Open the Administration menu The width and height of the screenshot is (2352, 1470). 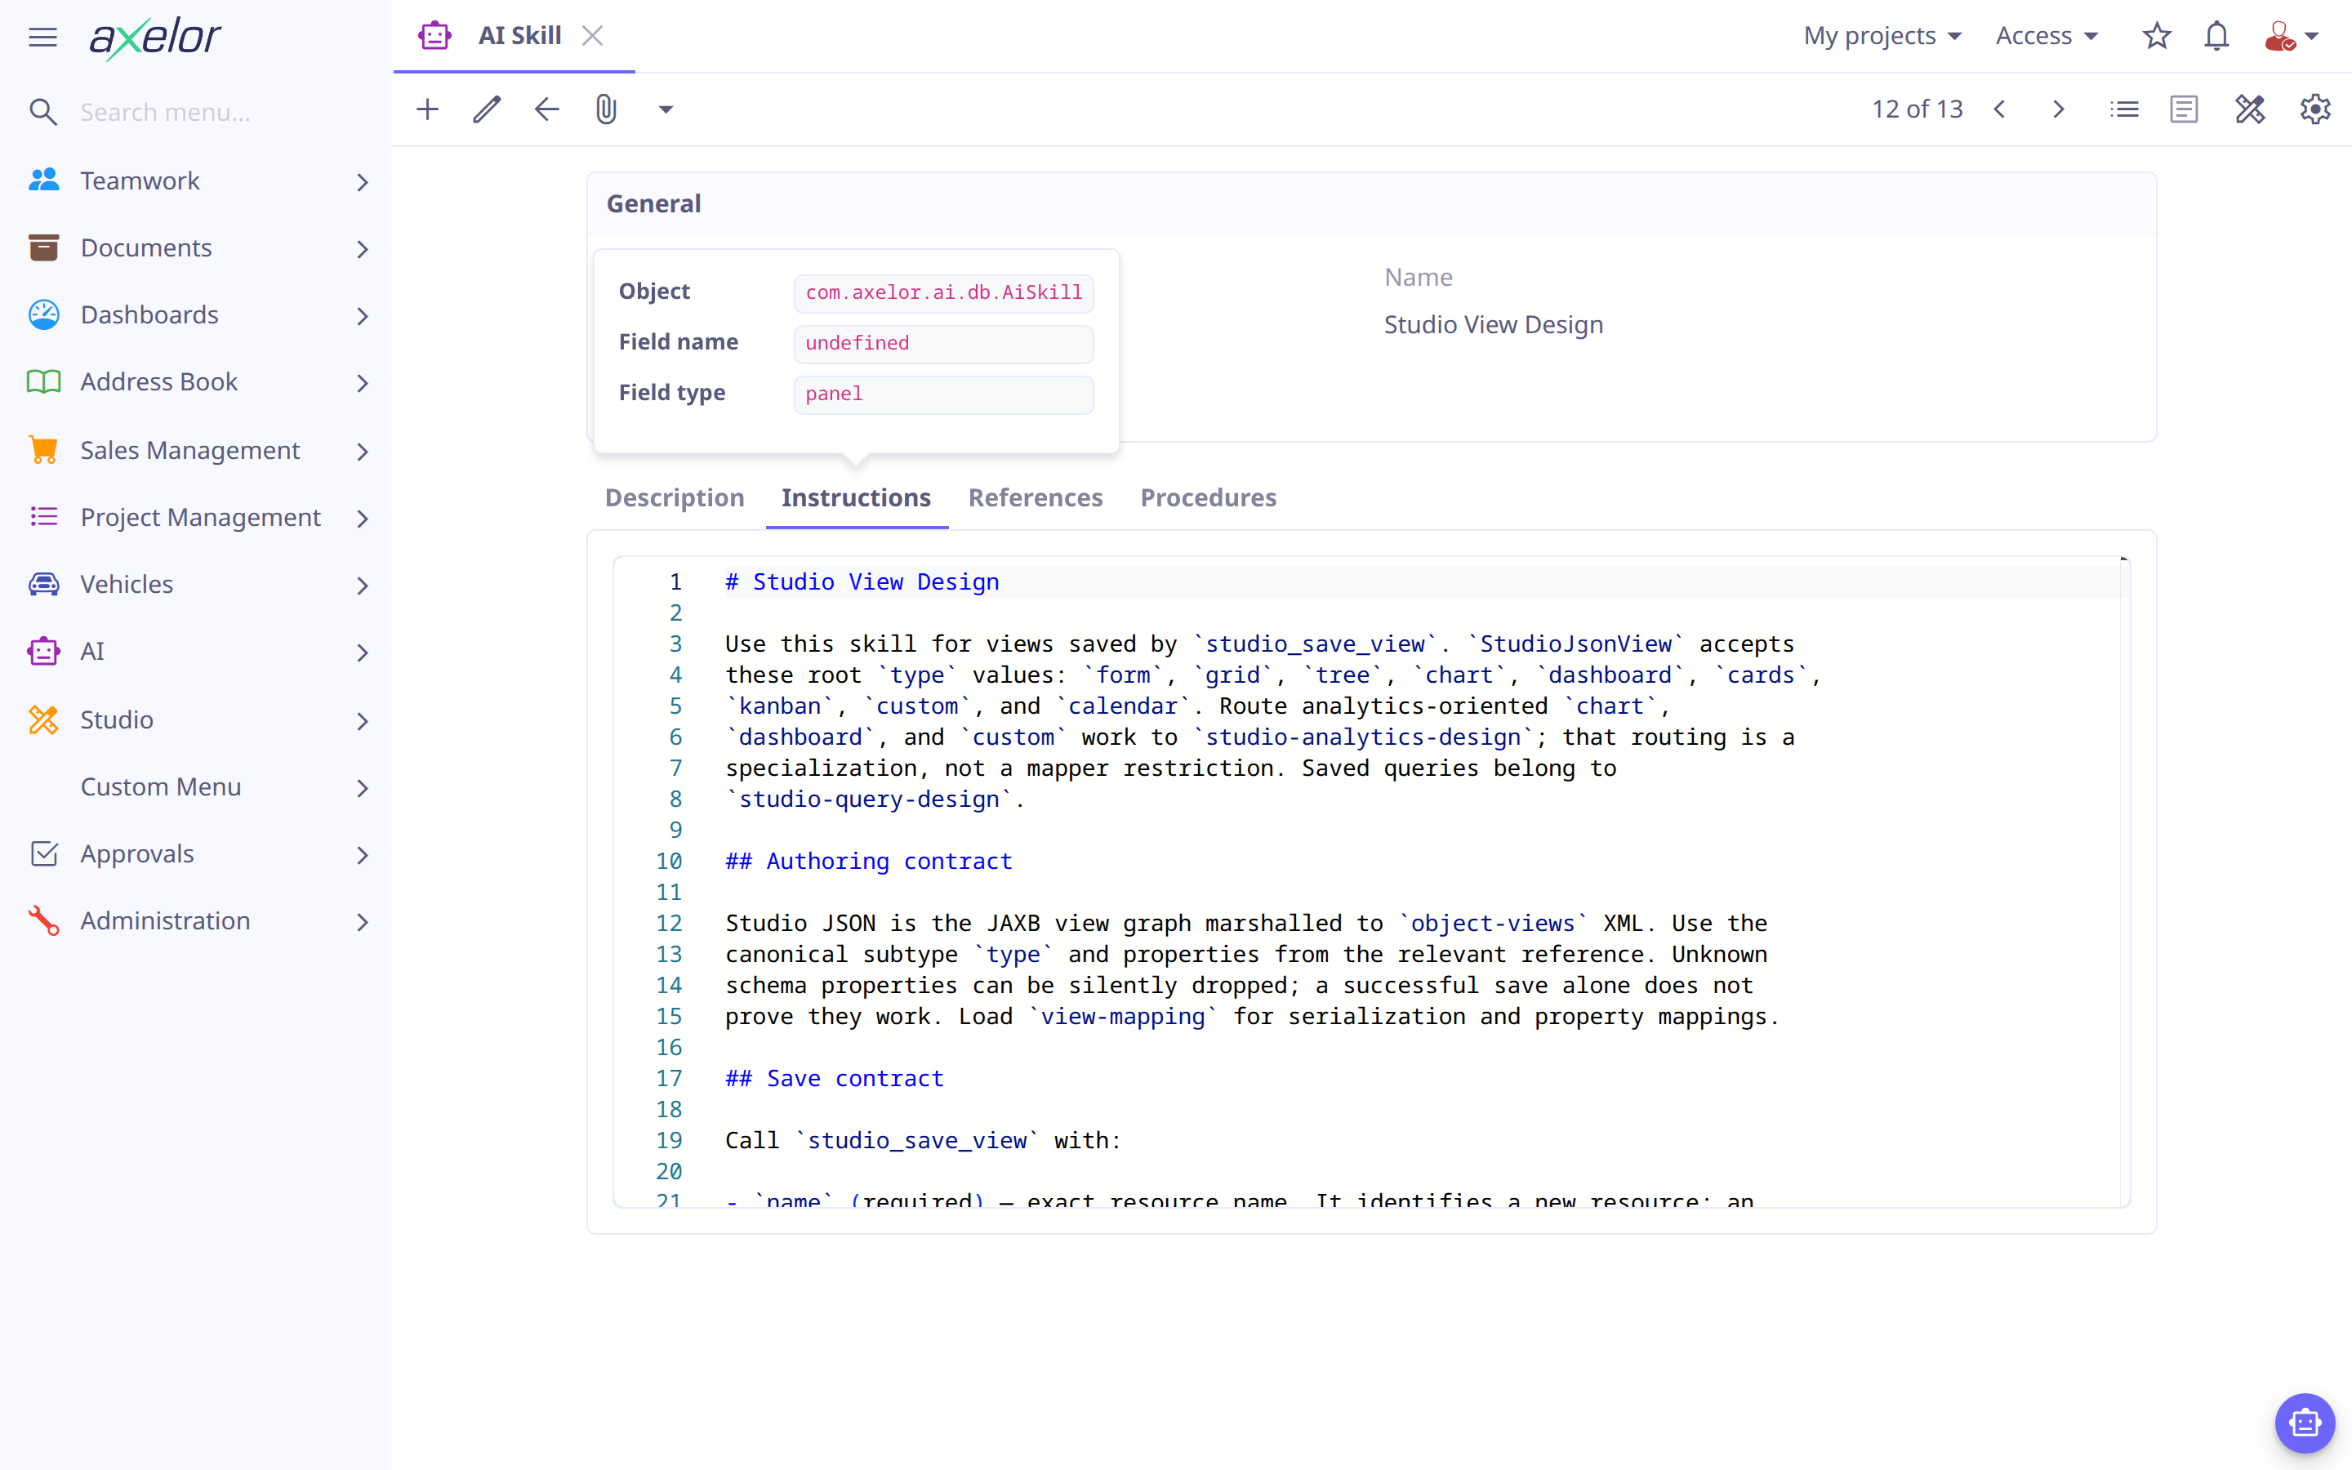196,920
